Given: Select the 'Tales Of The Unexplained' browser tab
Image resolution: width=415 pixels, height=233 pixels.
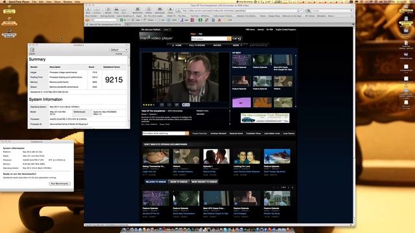Looking at the screenshot, I should point(105,25).
